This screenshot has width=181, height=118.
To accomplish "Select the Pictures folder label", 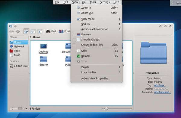I will coord(43,65).
